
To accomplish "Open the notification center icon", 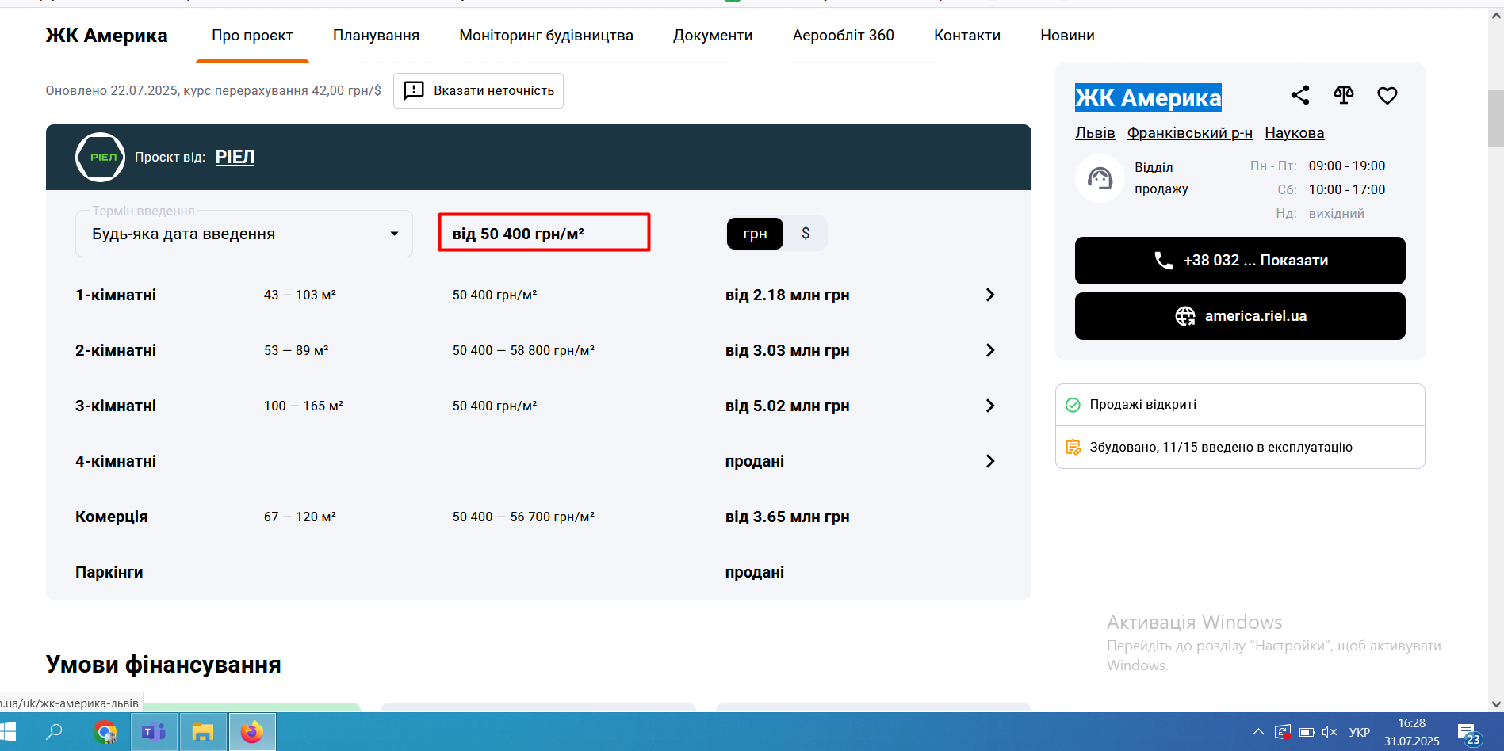I will 1468,734.
